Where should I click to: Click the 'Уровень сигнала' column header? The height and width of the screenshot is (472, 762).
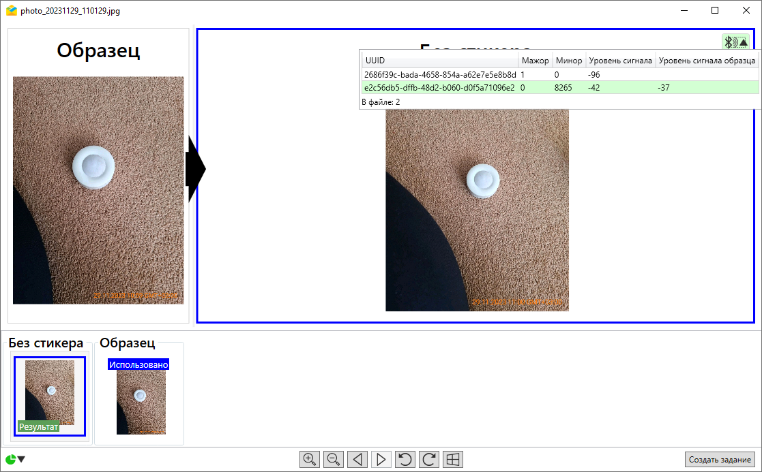[x=620, y=61]
